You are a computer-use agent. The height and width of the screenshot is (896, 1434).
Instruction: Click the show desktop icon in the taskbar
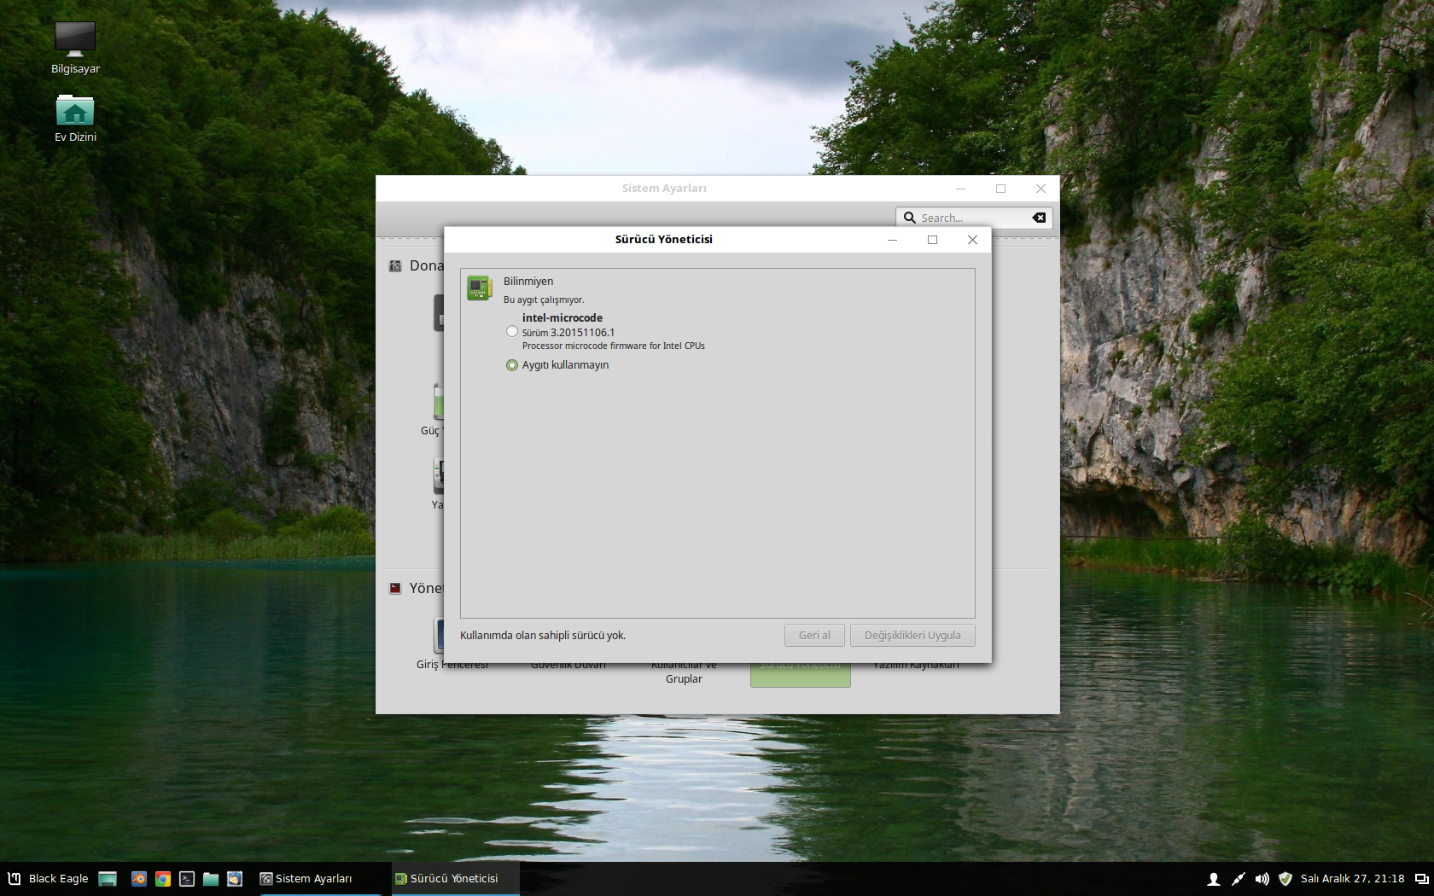pos(108,879)
